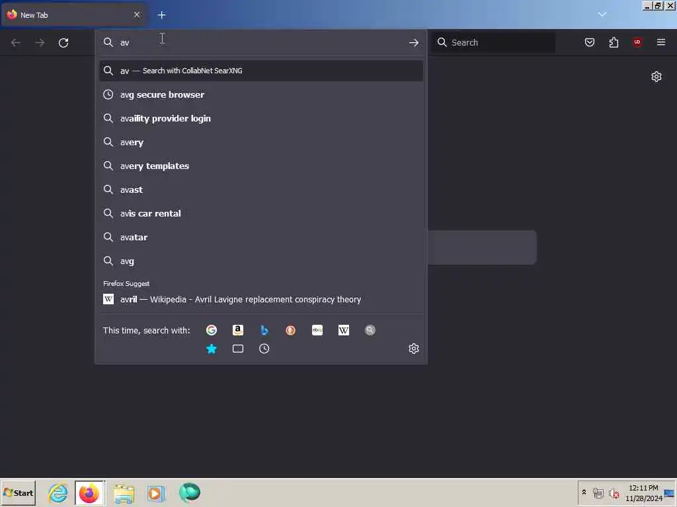Save to Pocket icon
Screen dimensions: 677x507
point(590,42)
